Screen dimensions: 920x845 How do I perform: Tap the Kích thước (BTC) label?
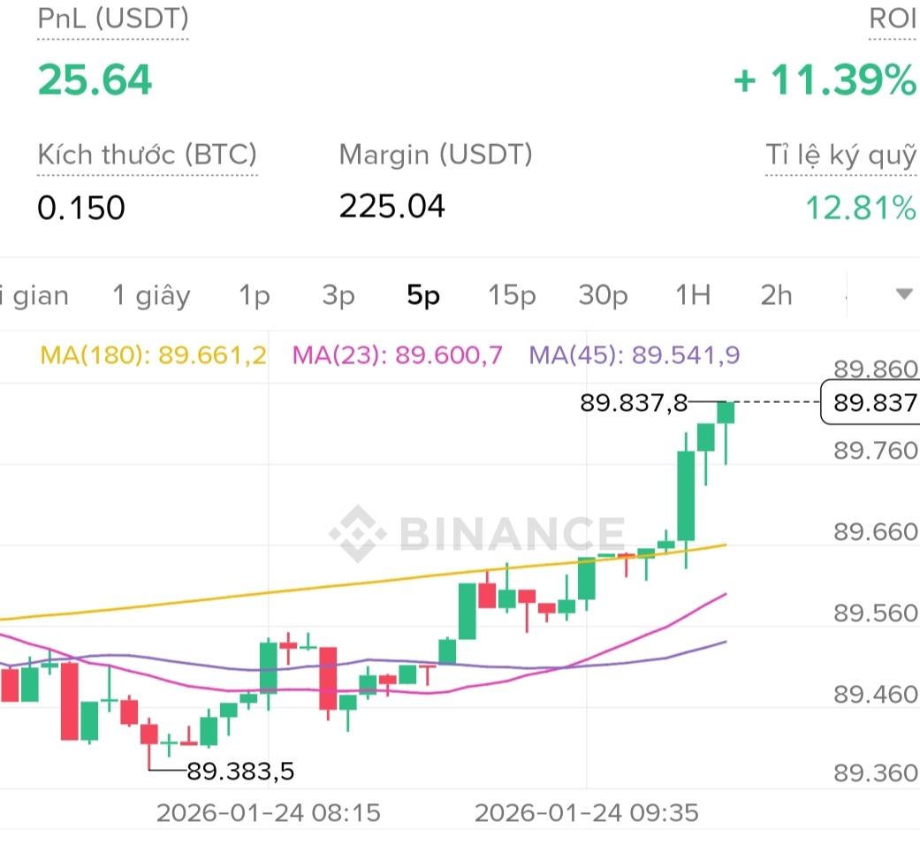147,155
